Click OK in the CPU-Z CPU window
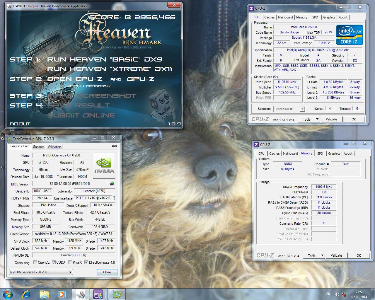The width and height of the screenshot is (375, 300). (354, 119)
